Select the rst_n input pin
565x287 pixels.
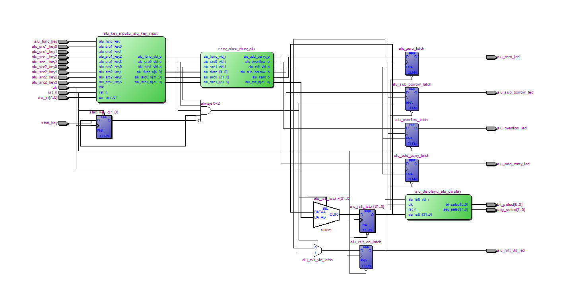[x=64, y=92]
